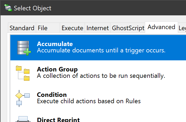Click the Action Group folder tree icon
Viewport: 186px width, 122px height.
point(23,73)
